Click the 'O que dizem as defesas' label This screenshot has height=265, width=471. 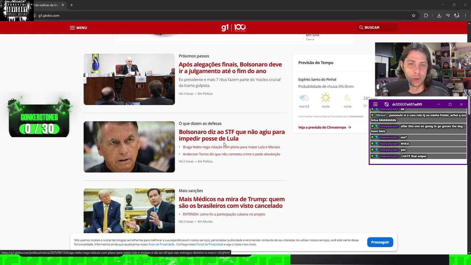(x=200, y=123)
